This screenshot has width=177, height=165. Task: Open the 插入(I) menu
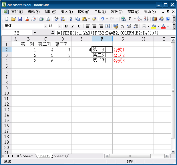pyautogui.click(x=67, y=12)
